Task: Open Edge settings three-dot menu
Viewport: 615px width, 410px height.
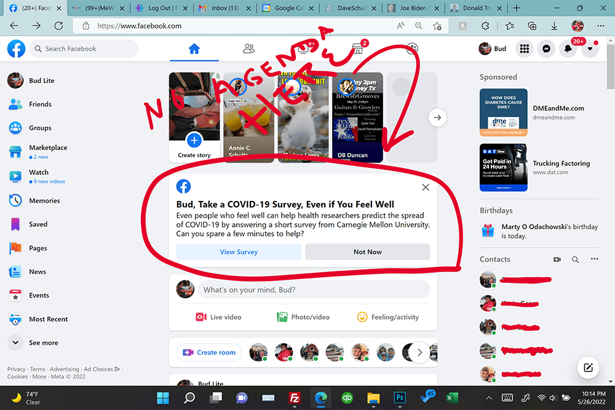Action: coord(600,26)
